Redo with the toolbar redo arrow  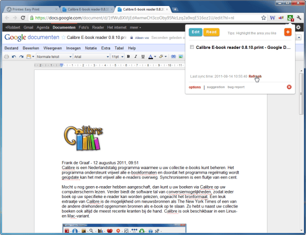[x=21, y=57]
